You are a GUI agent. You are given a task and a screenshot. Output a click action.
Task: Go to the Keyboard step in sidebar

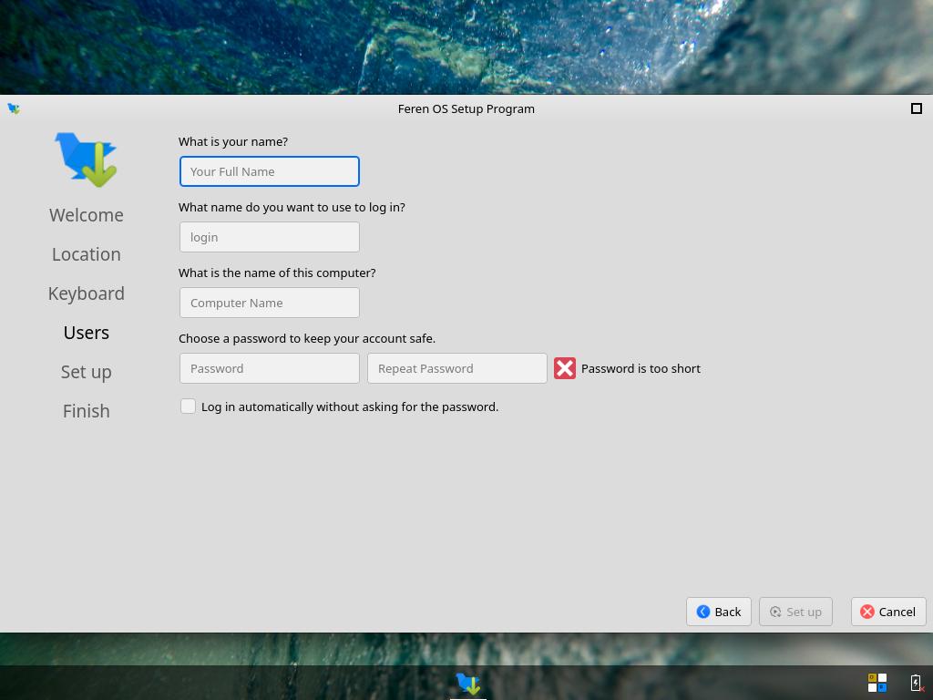87,293
